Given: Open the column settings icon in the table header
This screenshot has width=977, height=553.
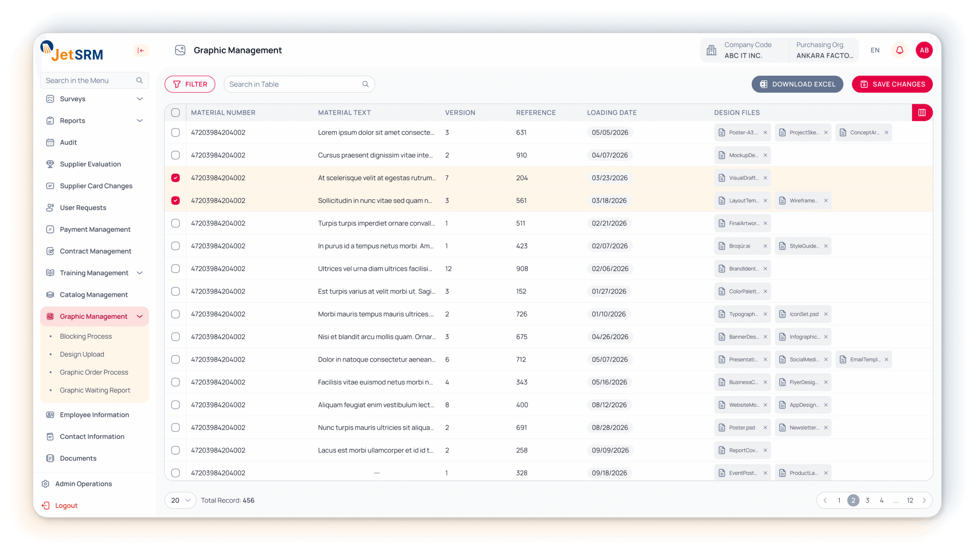Looking at the screenshot, I should pyautogui.click(x=922, y=113).
